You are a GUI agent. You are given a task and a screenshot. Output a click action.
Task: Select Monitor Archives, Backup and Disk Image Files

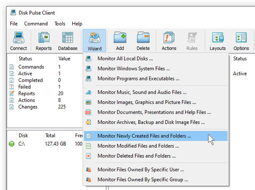point(156,122)
